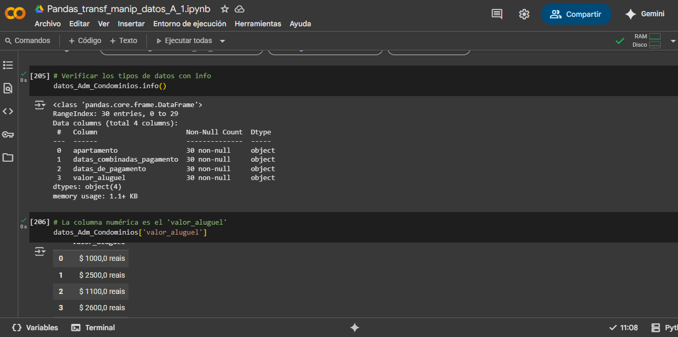Open the Ver menu
The image size is (678, 337).
coord(103,24)
